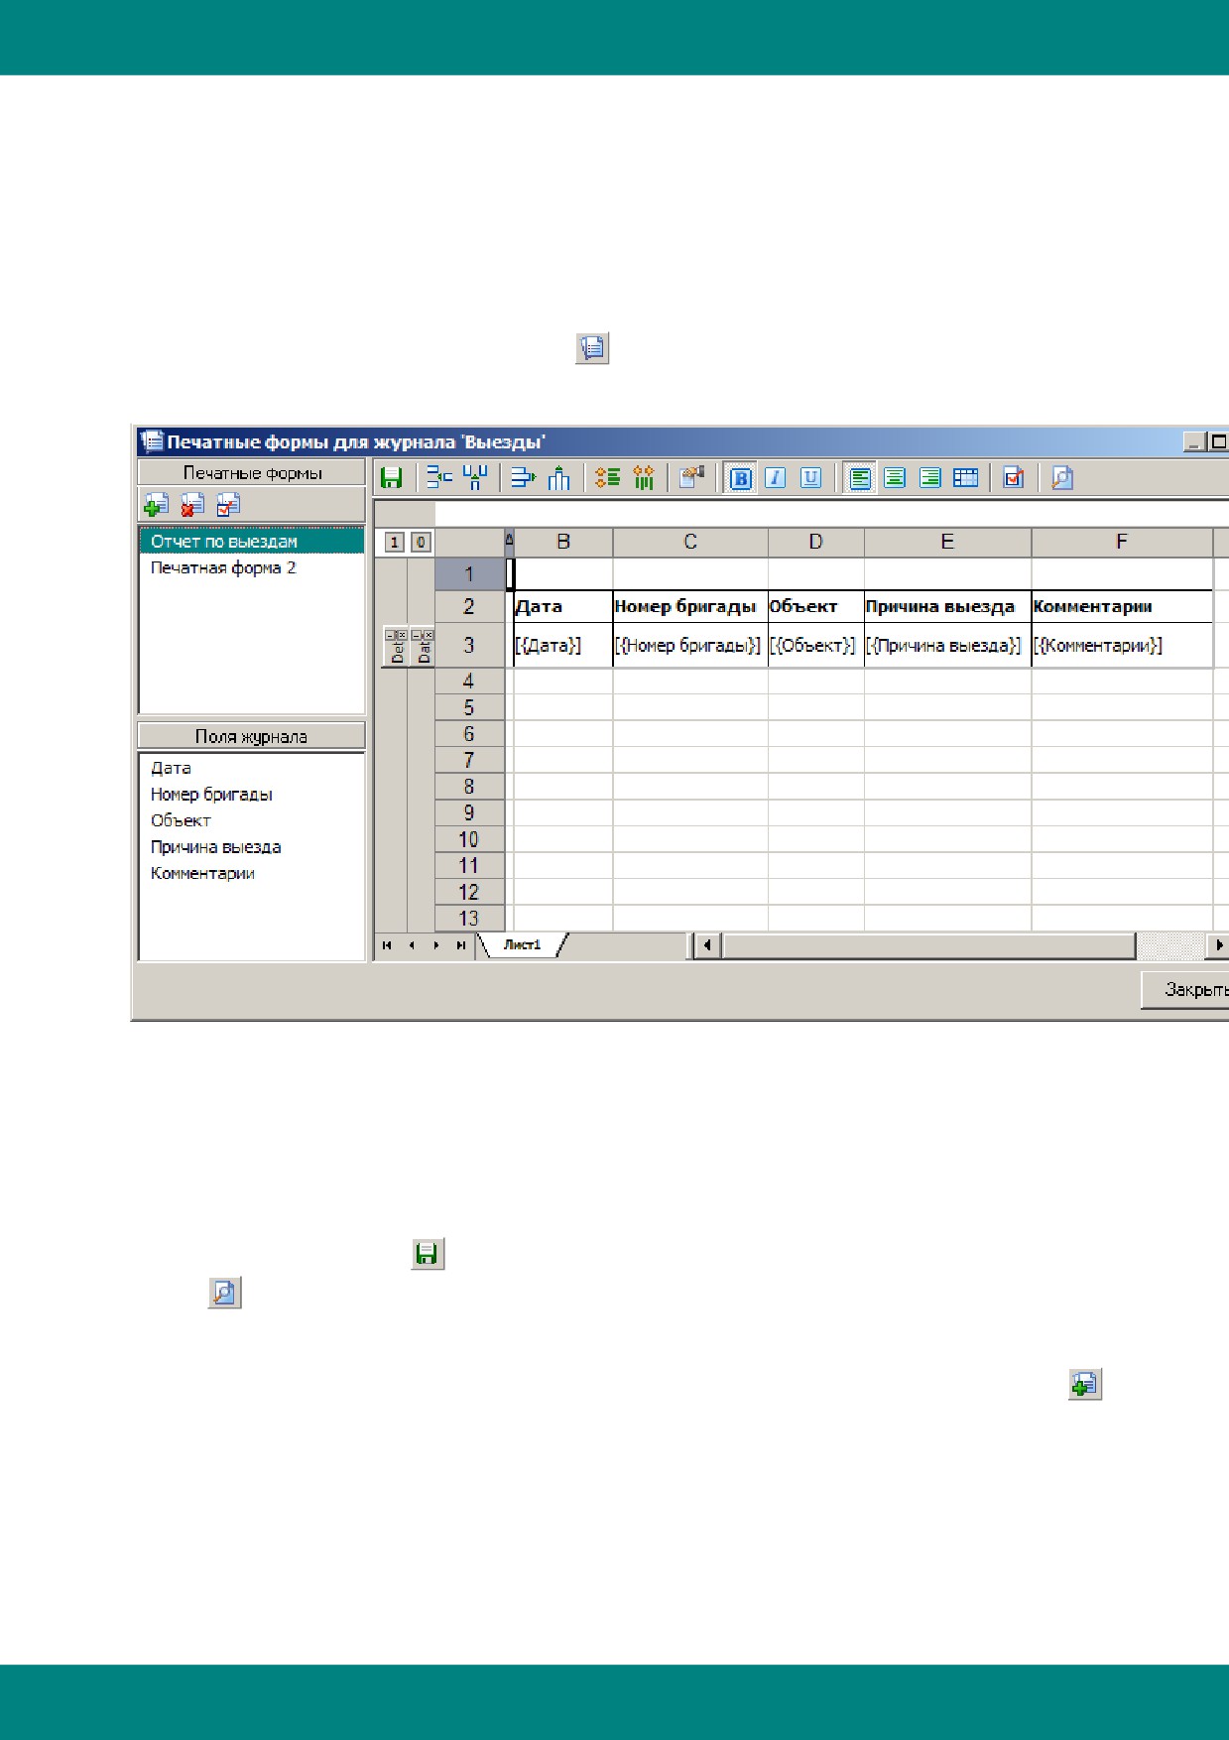
Task: Go to the next sheet tab
Action: coord(436,945)
